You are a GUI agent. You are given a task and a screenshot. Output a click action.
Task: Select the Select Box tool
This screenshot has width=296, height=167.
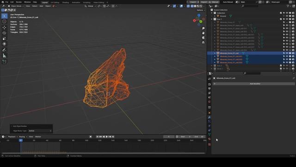click(4, 16)
